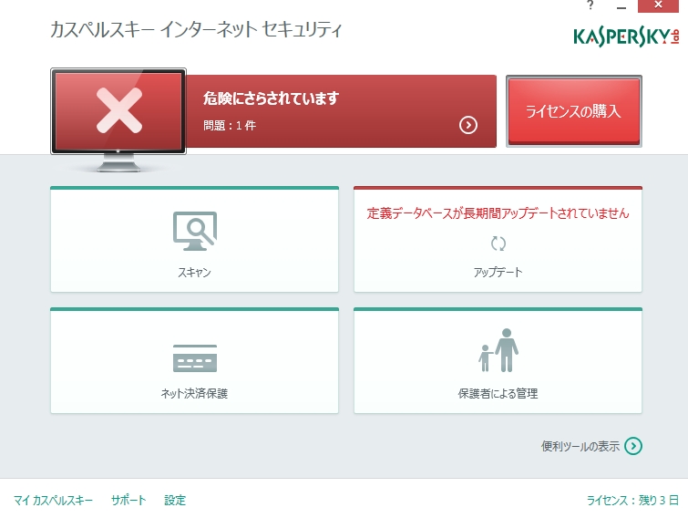This screenshot has height=518, width=688.
Task: Open the サポート link
Action: (128, 501)
